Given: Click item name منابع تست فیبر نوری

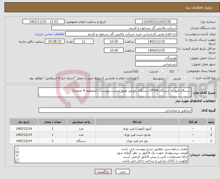Looking at the screenshot, I should click(x=137, y=135).
